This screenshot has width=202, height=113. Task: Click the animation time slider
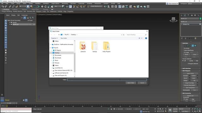[x=9, y=103]
